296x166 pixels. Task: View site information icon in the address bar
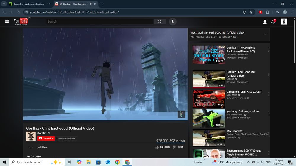coord(26,12)
